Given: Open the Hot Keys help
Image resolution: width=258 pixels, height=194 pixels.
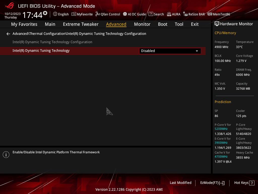Looking at the screenshot, I should [x=244, y=183].
